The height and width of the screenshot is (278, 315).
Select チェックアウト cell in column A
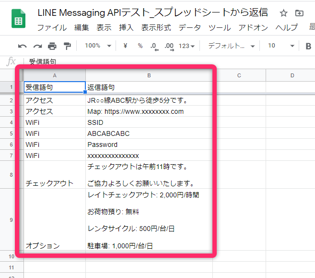tap(55, 175)
